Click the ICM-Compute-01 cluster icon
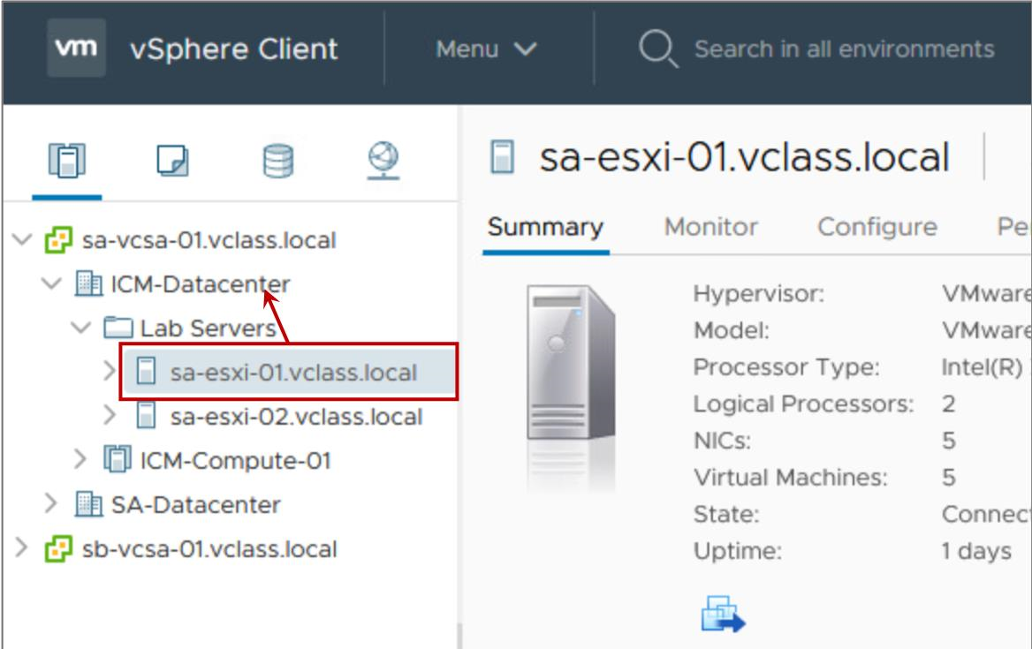Image resolution: width=1032 pixels, height=649 pixels. click(x=118, y=460)
